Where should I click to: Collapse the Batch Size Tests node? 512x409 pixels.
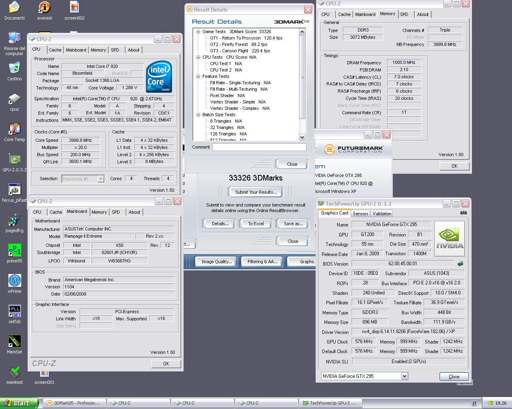pos(198,115)
